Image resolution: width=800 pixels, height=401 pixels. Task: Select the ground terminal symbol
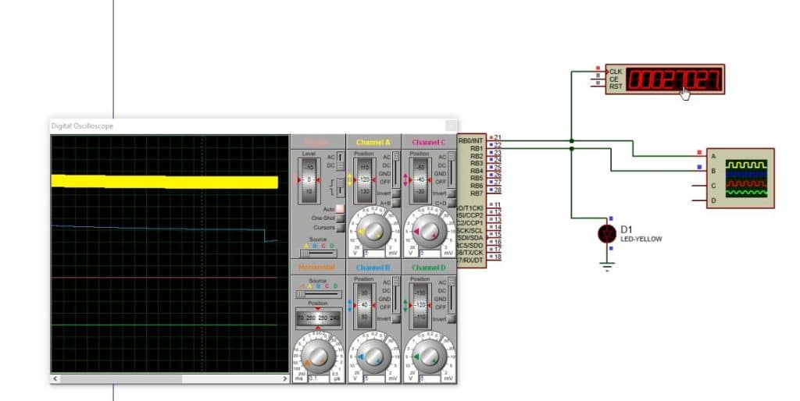point(607,266)
